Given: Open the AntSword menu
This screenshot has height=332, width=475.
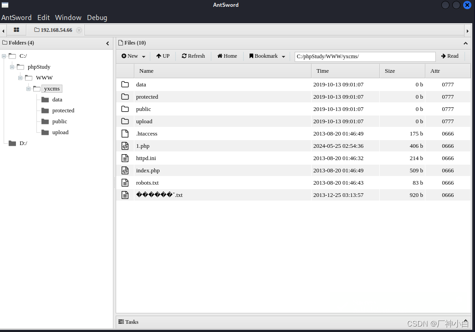Looking at the screenshot, I should (x=16, y=18).
